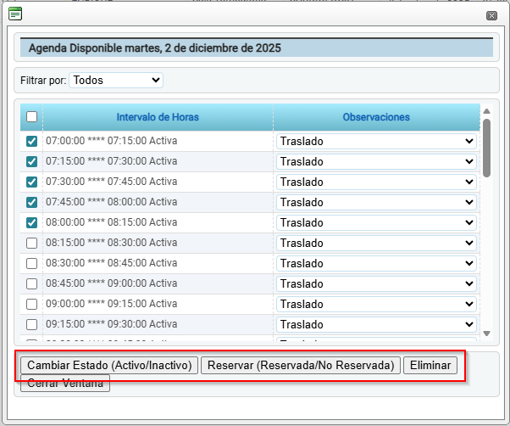Expand Observaciones dropdown for 08:30:00 row
Viewport: 510px width, 426px height.
pos(376,263)
